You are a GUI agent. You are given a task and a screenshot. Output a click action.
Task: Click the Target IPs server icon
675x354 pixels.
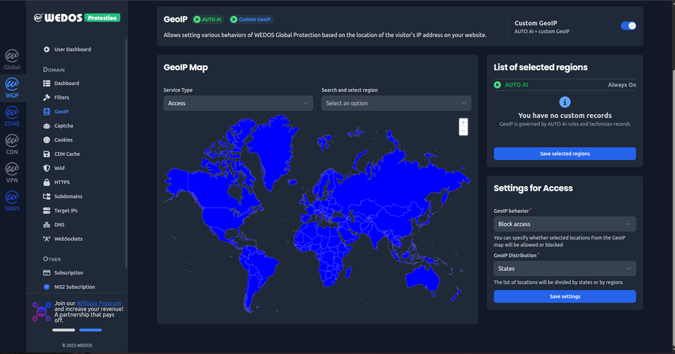click(x=47, y=211)
